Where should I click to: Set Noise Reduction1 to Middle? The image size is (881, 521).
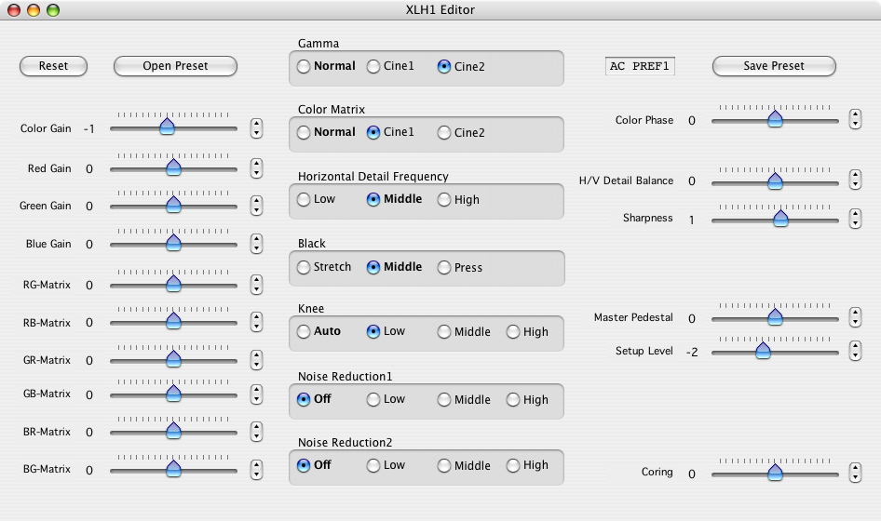click(444, 399)
